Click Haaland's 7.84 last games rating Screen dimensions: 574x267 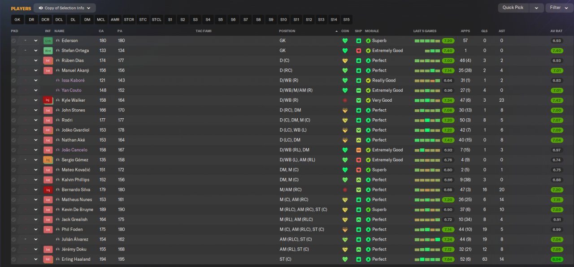pyautogui.click(x=448, y=259)
